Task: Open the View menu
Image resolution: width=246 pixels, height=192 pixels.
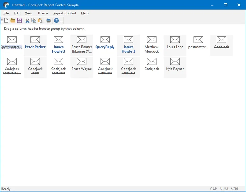Action: (x=29, y=13)
